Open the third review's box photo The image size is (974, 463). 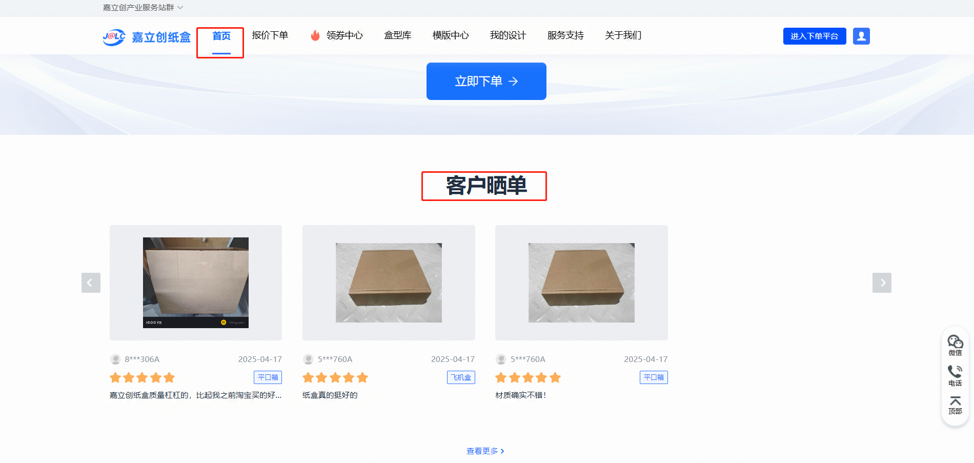click(581, 283)
